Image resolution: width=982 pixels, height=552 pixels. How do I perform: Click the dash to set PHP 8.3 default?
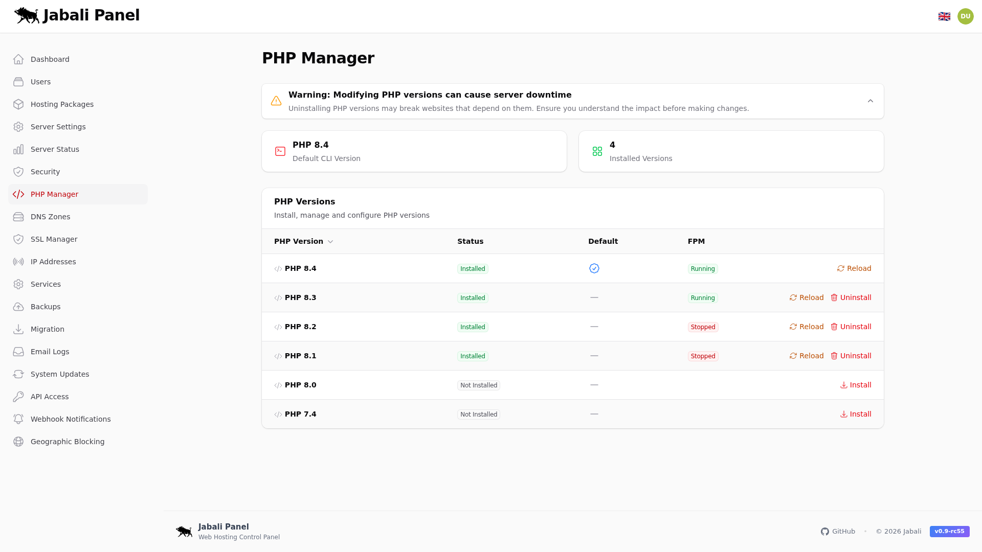point(594,297)
